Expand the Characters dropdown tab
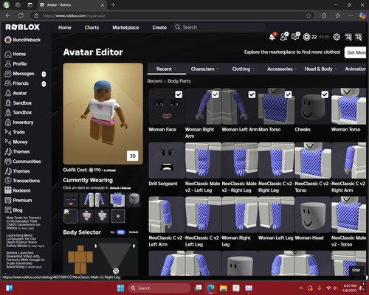 [204, 69]
